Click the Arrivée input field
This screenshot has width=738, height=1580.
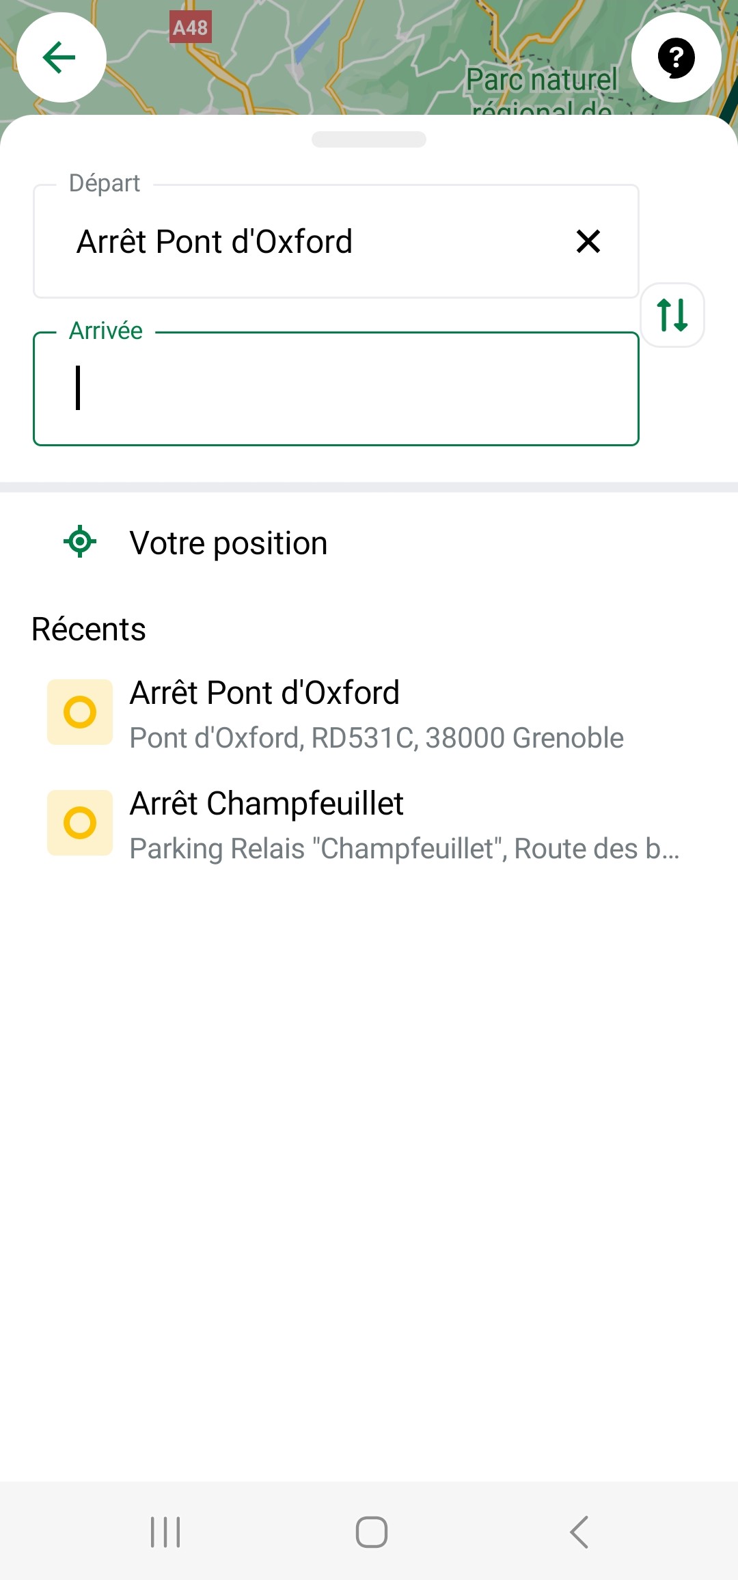[x=335, y=389]
